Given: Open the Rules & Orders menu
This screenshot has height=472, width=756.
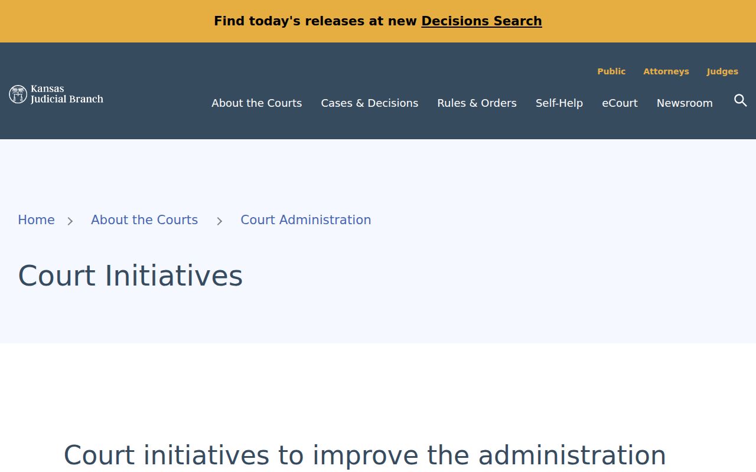Looking at the screenshot, I should [477, 103].
